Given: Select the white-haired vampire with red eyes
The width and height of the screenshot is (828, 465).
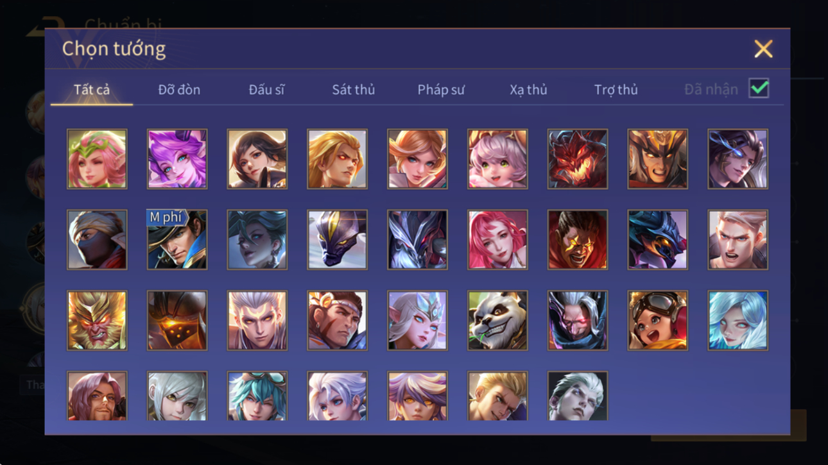Looking at the screenshot, I should pyautogui.click(x=578, y=320).
